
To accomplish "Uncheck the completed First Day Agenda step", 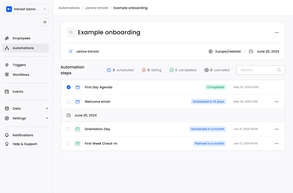I will click(68, 87).
